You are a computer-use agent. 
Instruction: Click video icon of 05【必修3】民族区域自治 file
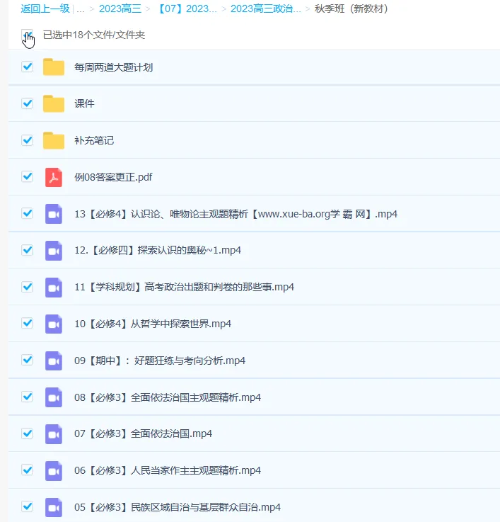click(54, 507)
